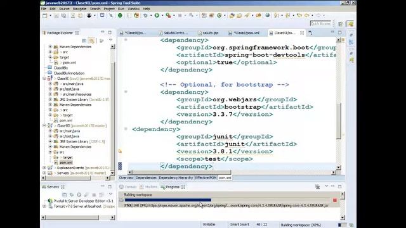Open the Project menu

[x=109, y=9]
